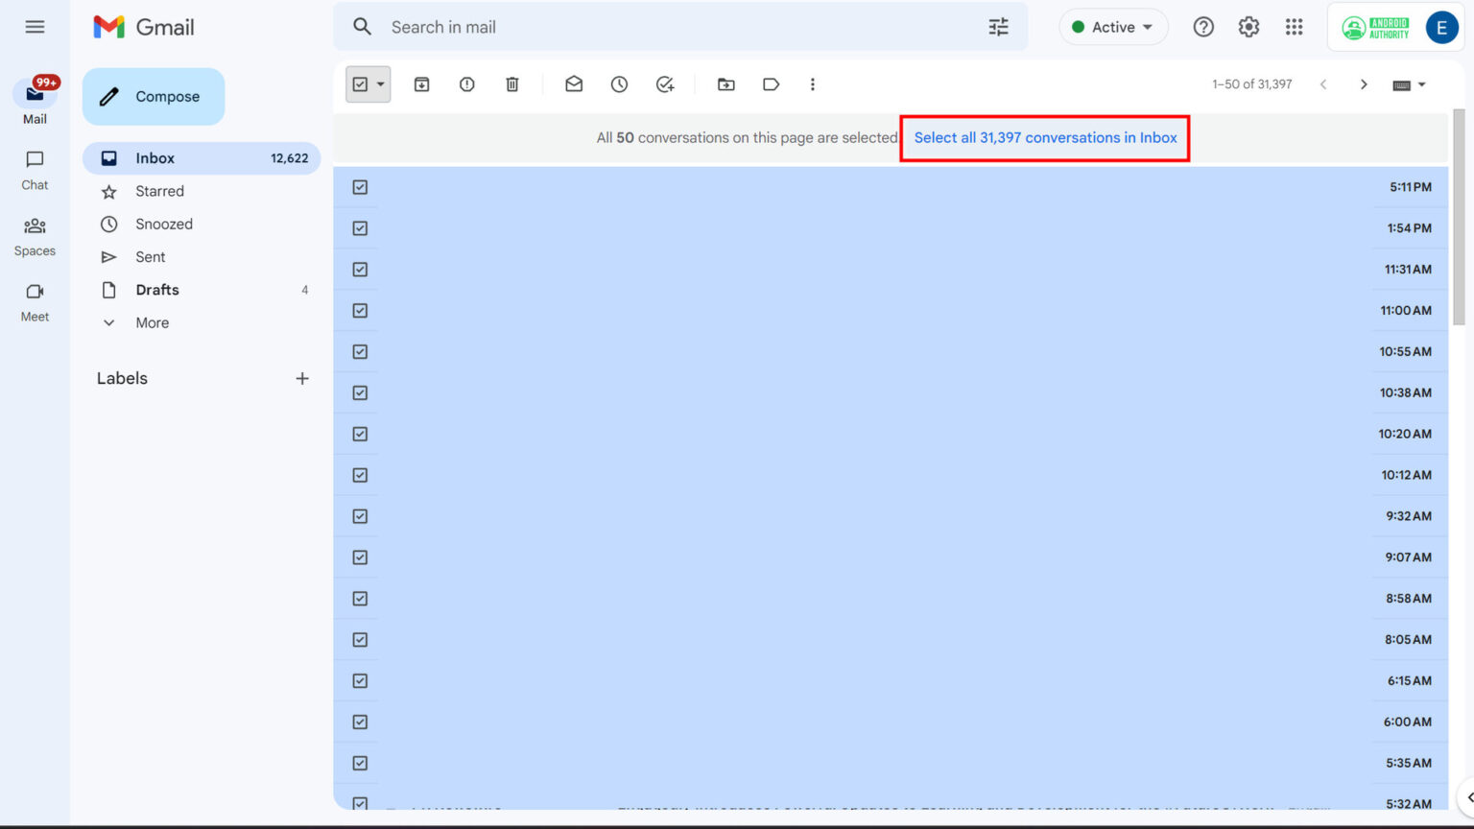Uncheck the 5:11 PM email checkbox

360,187
